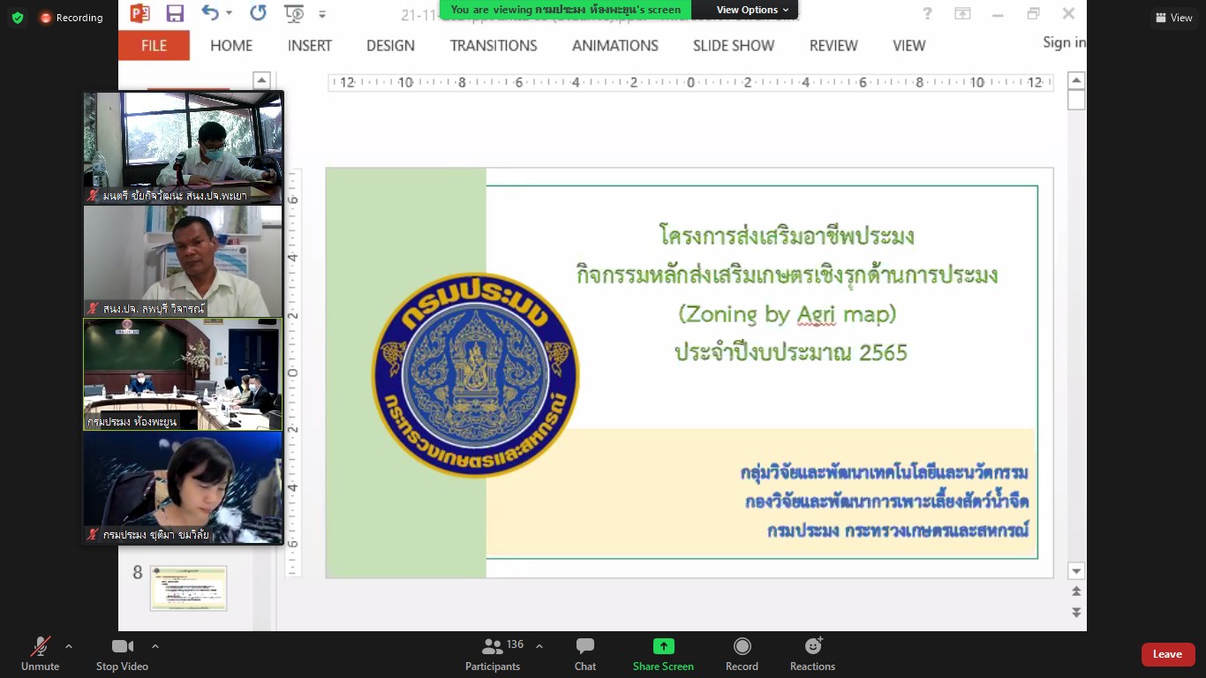Click the horizontal ruler above slide
Screen dimensions: 1206x678
pos(690,82)
